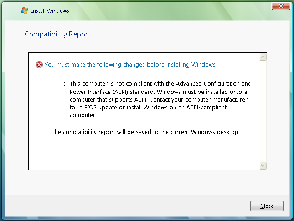The width and height of the screenshot is (294, 221).
Task: Click the "Compatibility Report" heading
Action: click(x=57, y=34)
